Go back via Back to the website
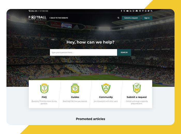The height and width of the screenshot is (134, 181). [59, 18]
